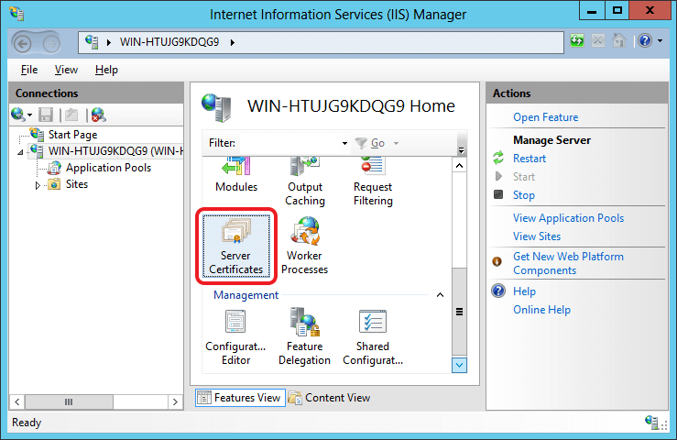The height and width of the screenshot is (440, 677).
Task: Collapse the WIN-HTUJG9KDQG9 server tree node
Action: (20, 152)
